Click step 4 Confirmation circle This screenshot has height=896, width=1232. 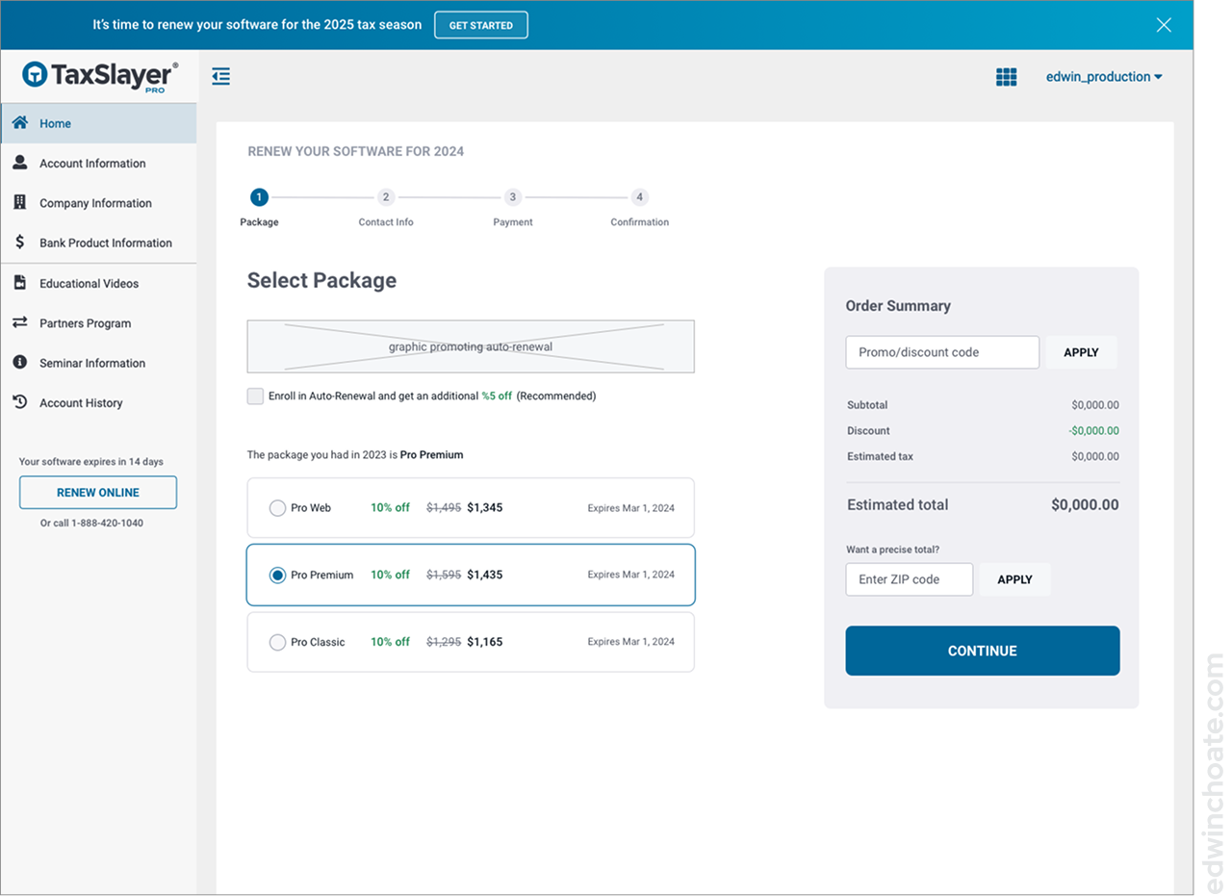(x=639, y=197)
